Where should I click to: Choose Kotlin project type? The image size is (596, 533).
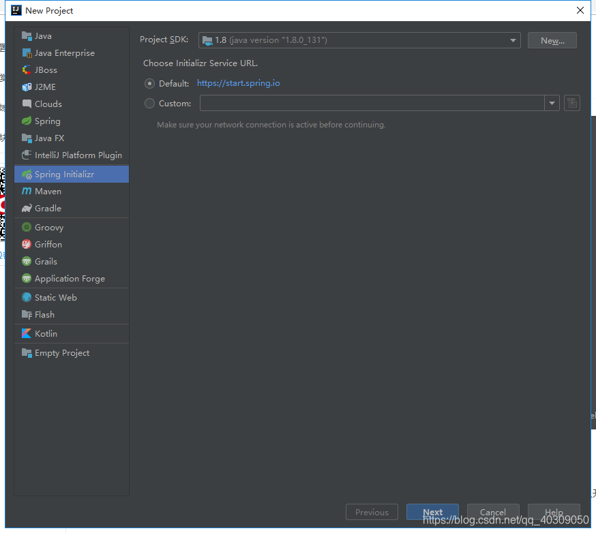72,333
